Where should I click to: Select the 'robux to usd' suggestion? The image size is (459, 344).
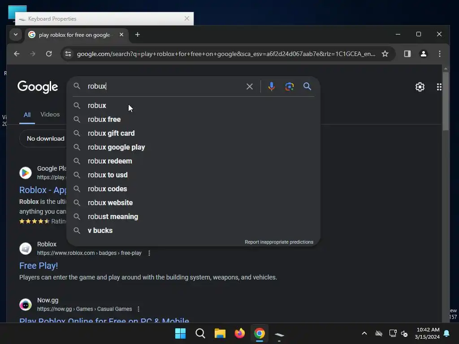click(x=193, y=175)
